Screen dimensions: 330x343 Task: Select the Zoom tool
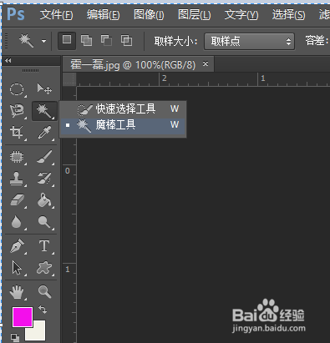point(44,291)
